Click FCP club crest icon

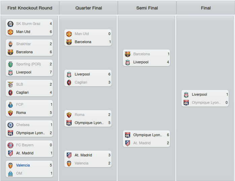click(x=10, y=105)
